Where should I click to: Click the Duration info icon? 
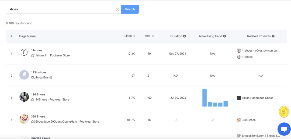[x=185, y=36]
